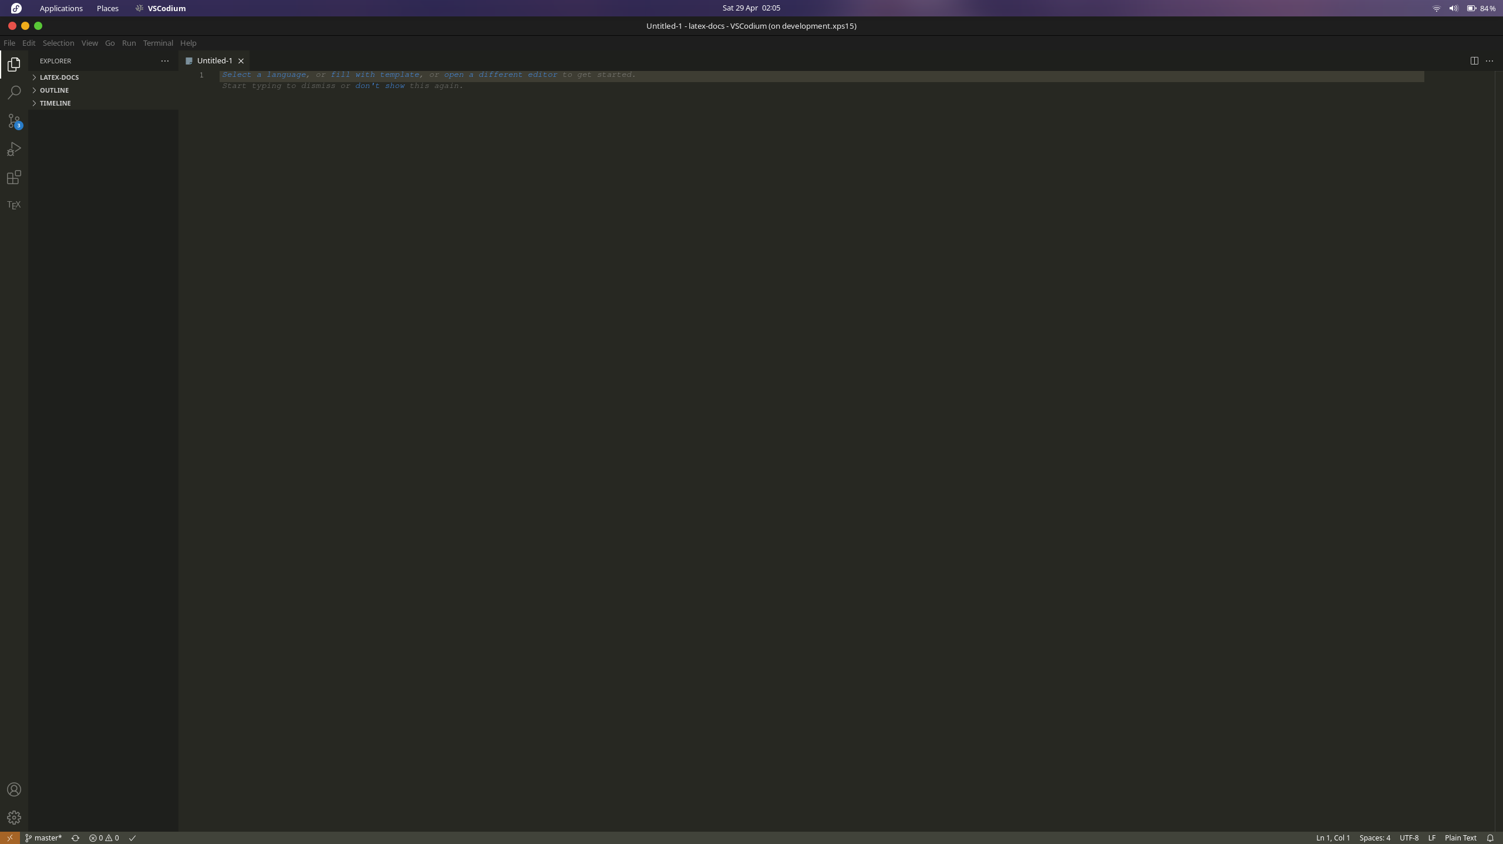Open the Applications menu in top bar
This screenshot has height=844, width=1503.
tap(61, 8)
